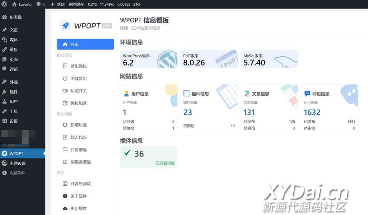Click the 更新插件 cloud download icon
The width and height of the screenshot is (368, 215).
point(65,208)
